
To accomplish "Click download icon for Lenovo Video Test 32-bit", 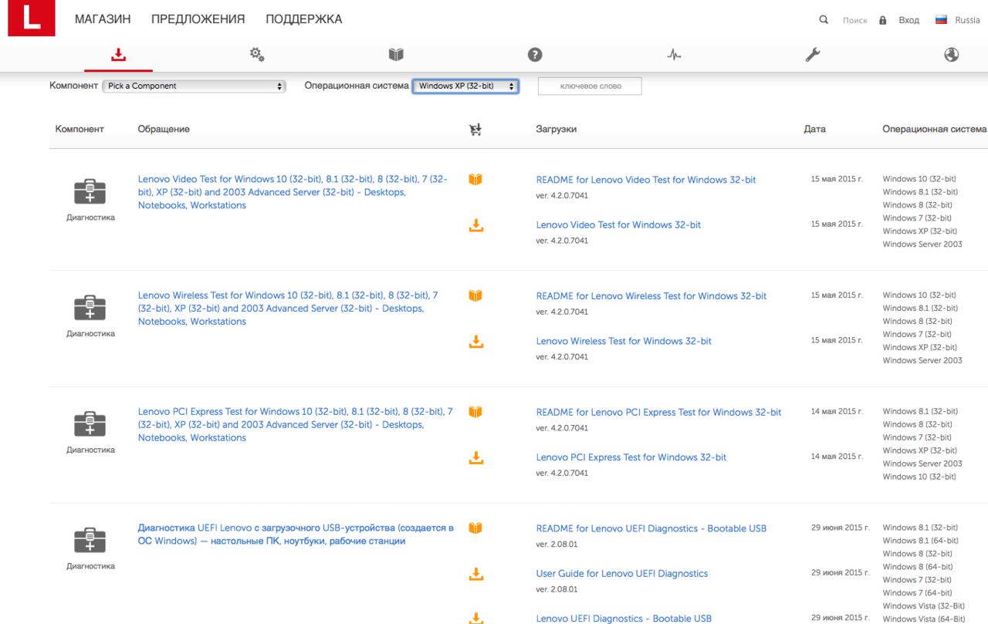I will point(475,225).
